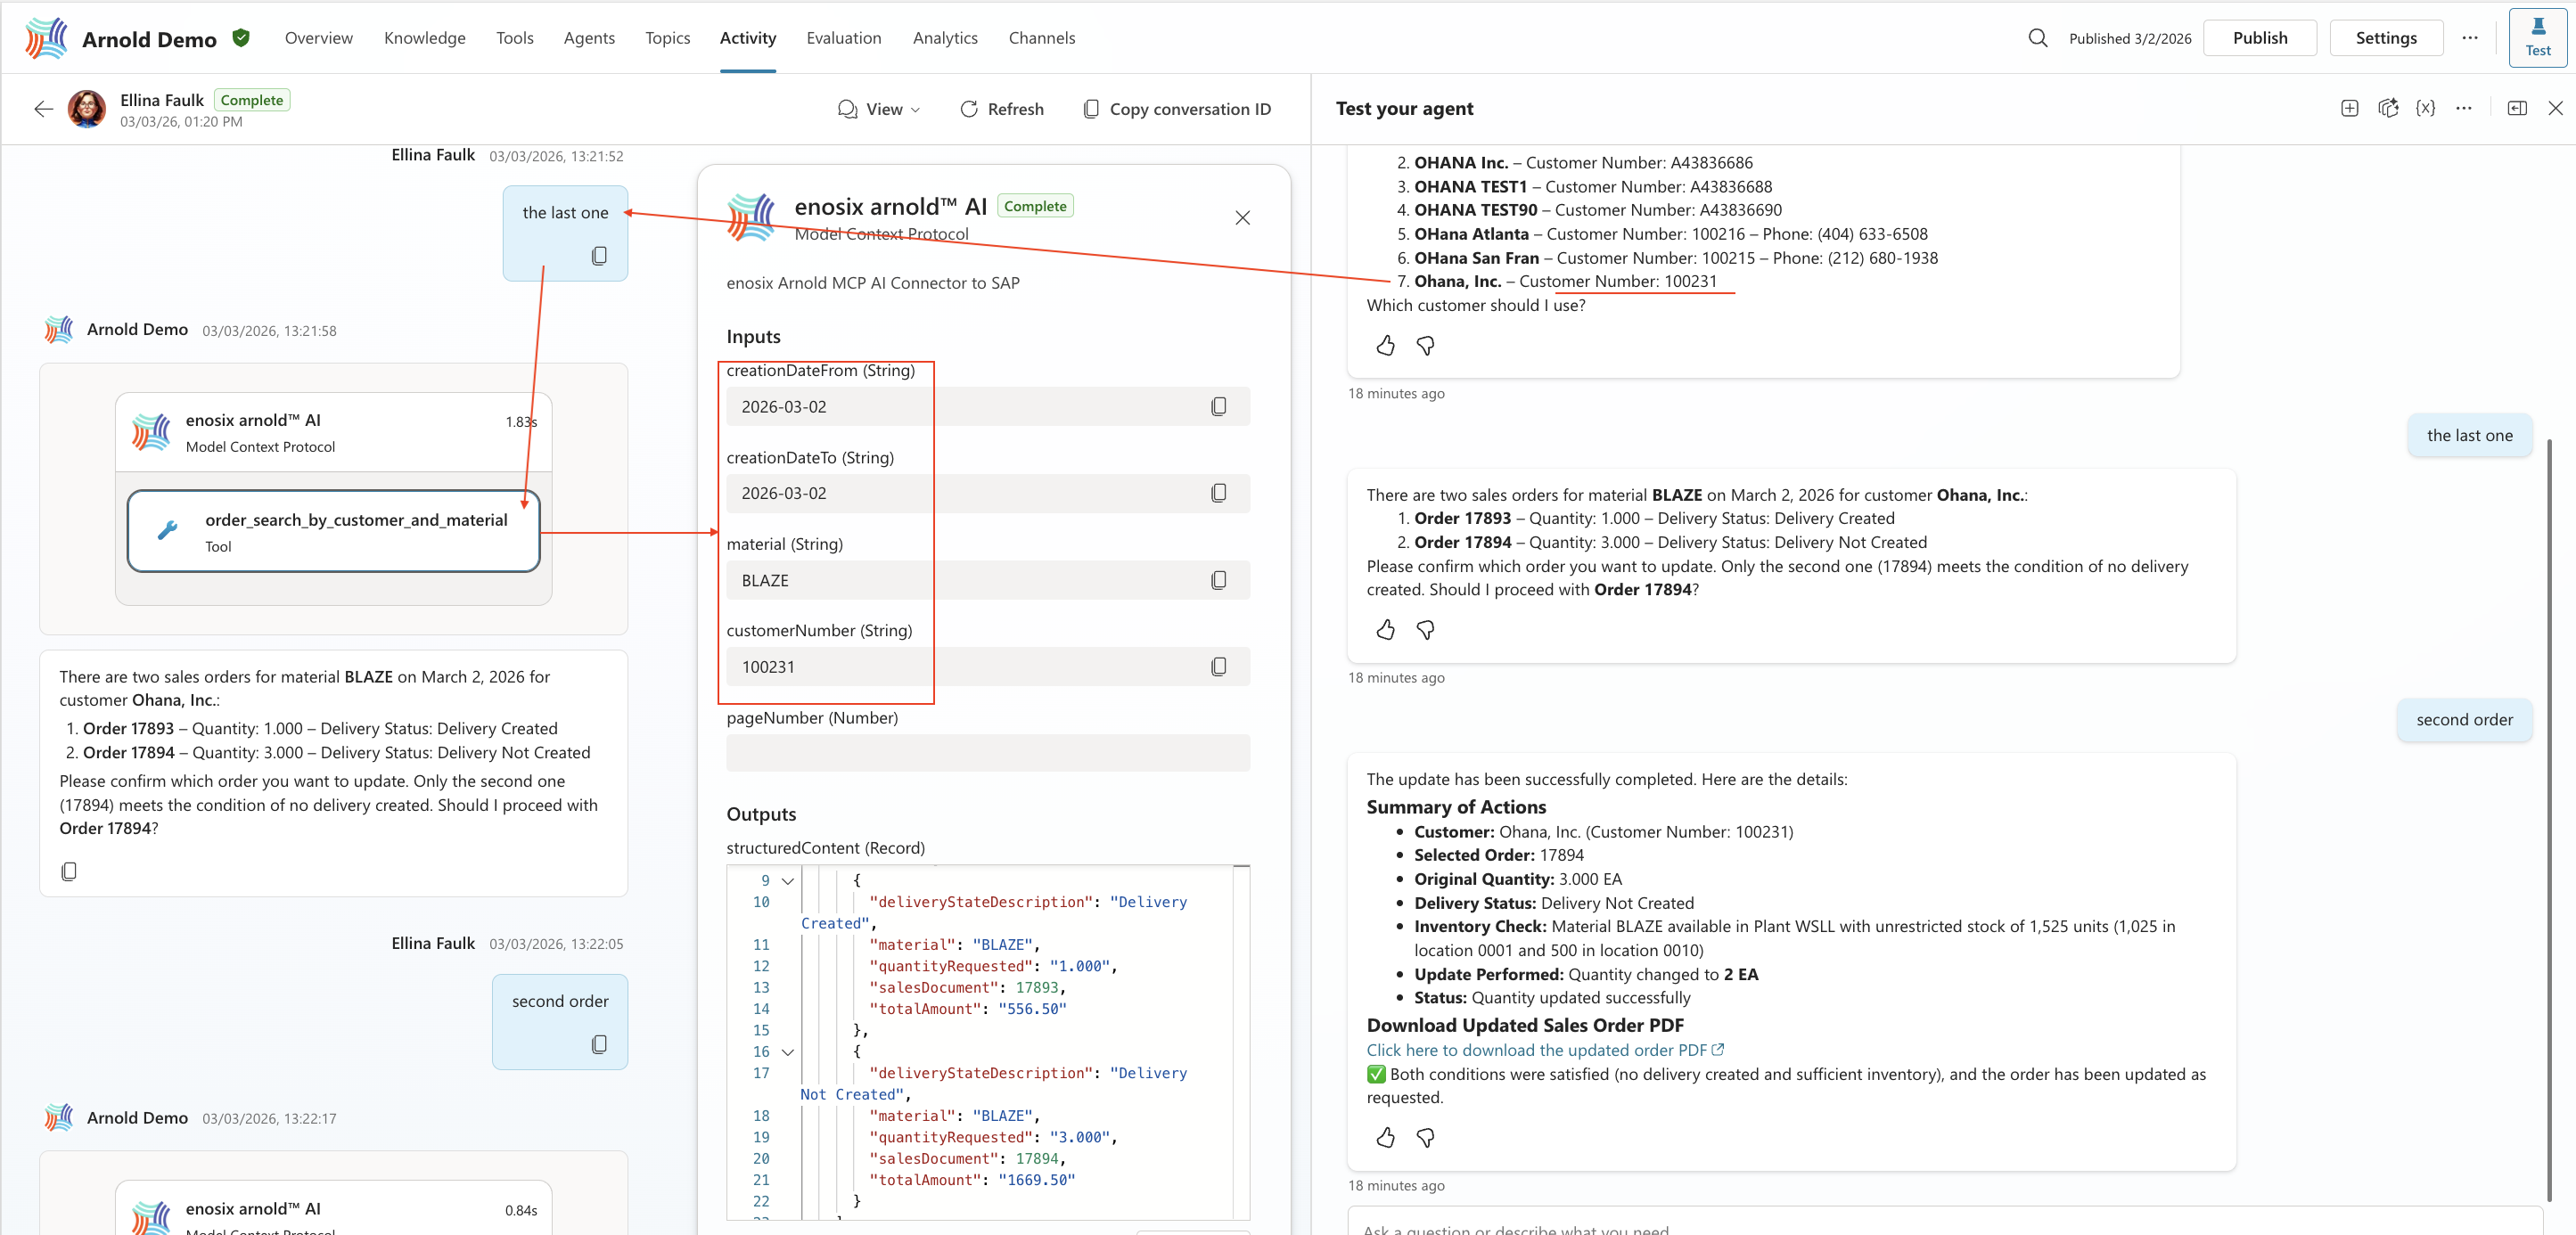Click Ellina Faulk's avatar photo
The width and height of the screenshot is (2576, 1235).
87,109
